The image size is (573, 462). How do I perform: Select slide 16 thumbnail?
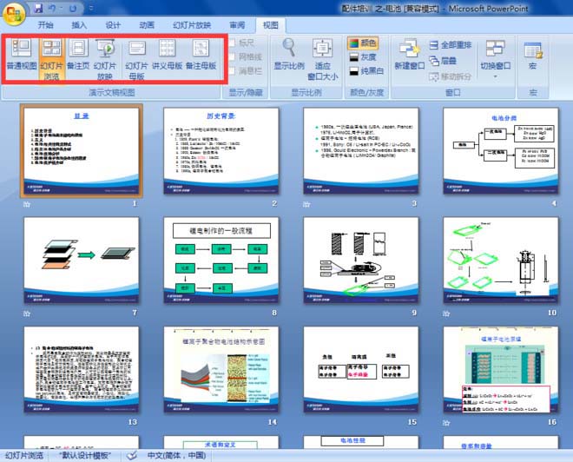501,370
